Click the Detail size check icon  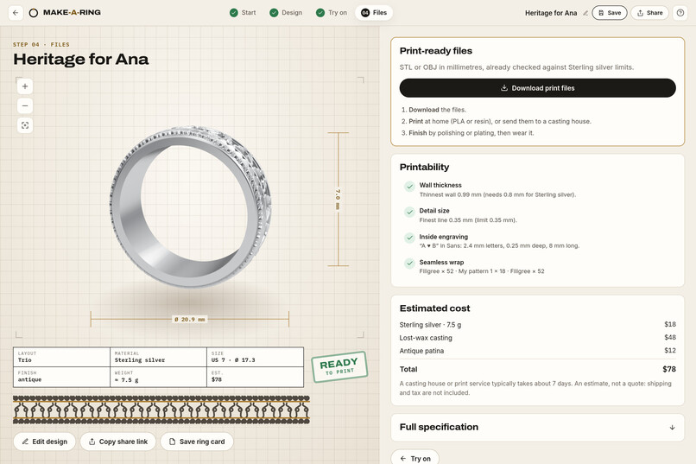tap(409, 212)
